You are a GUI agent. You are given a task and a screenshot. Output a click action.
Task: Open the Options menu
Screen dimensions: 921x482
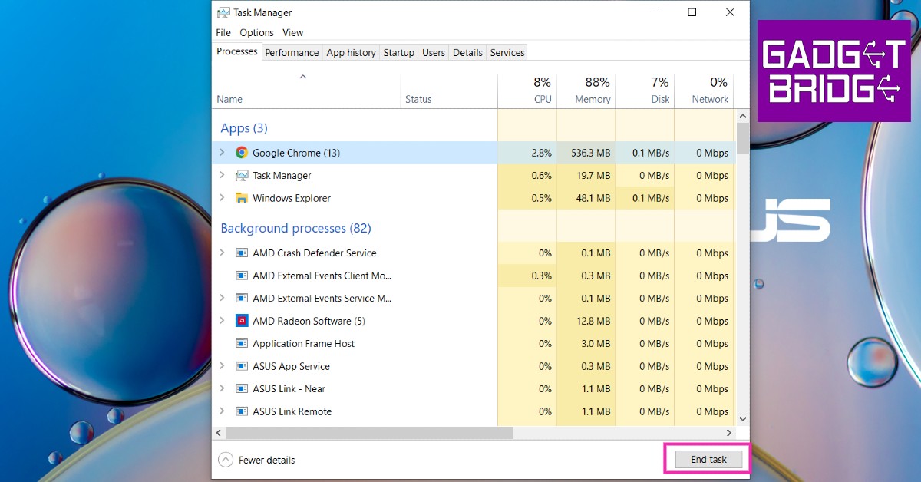[256, 32]
